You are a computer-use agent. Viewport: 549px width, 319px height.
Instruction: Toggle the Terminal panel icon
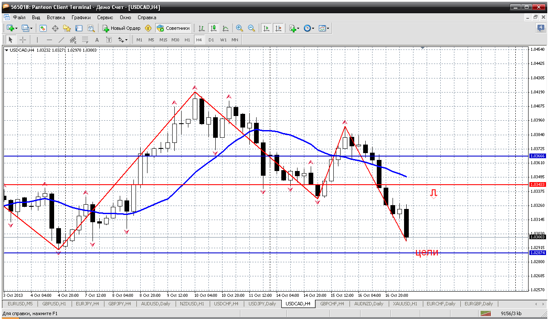(x=79, y=28)
